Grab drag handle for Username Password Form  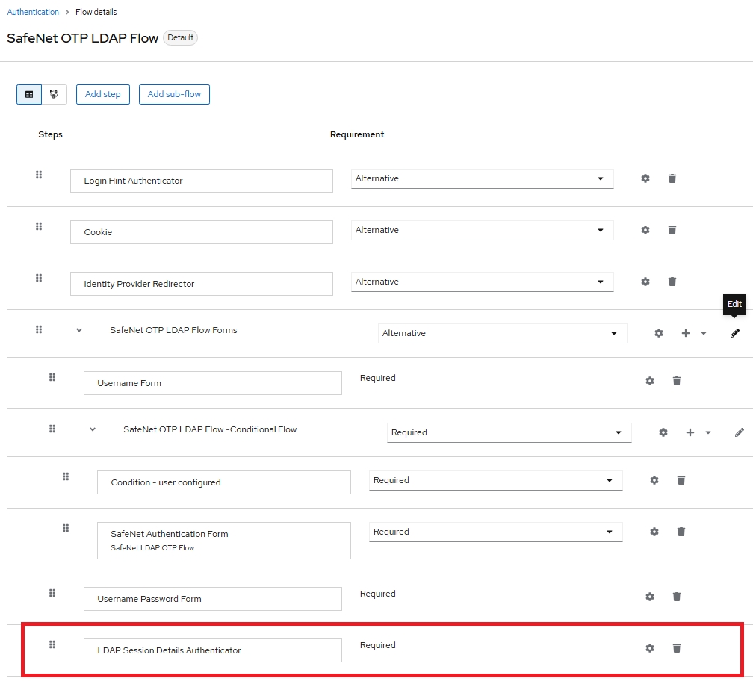(52, 593)
